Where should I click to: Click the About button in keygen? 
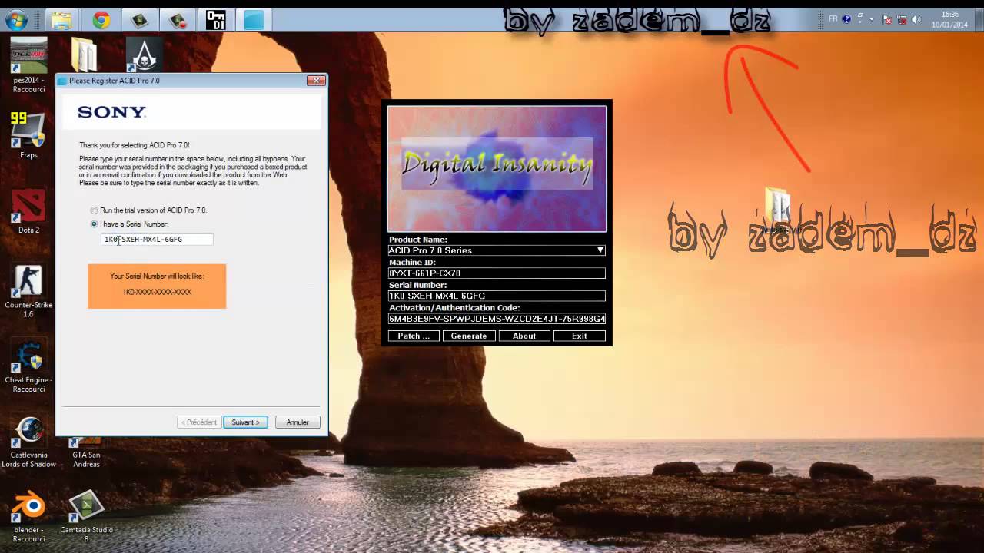coord(524,336)
